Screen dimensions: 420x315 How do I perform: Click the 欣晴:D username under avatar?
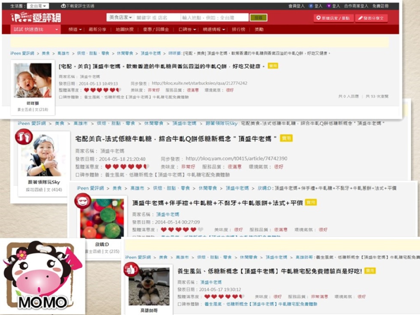click(102, 244)
